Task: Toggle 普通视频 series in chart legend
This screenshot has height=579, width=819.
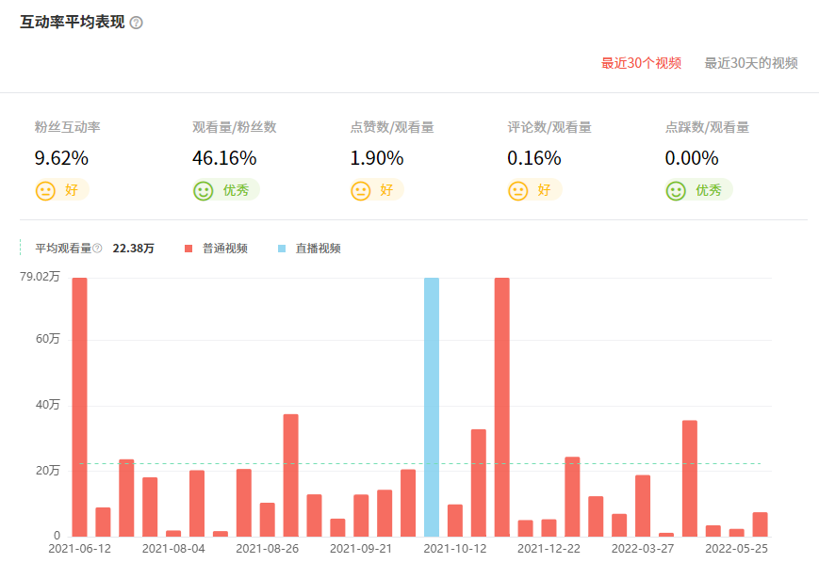Action: [x=224, y=249]
